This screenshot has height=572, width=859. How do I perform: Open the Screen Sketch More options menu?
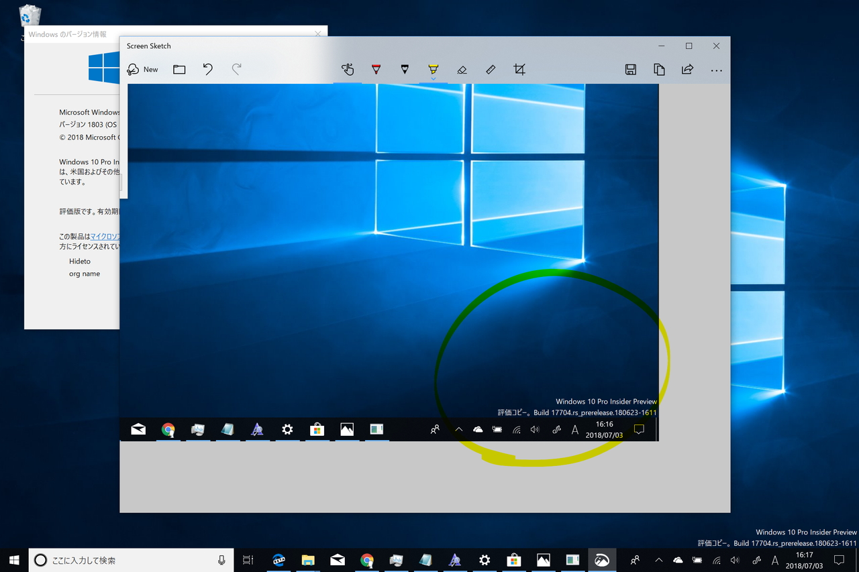click(716, 70)
